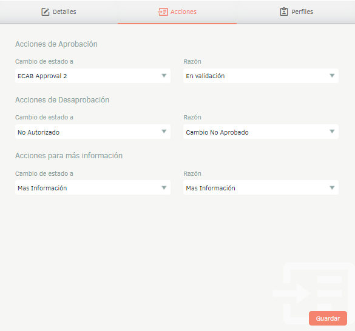Expand arrow of En validación dropdown
355x331 pixels.
point(332,76)
